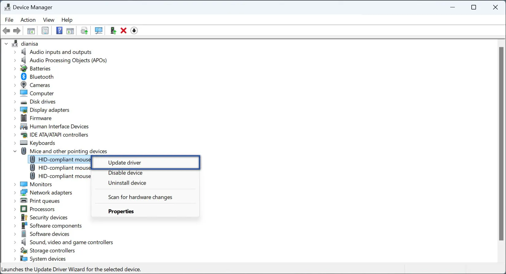Expand the Display adapters category
The image size is (506, 274).
15,110
